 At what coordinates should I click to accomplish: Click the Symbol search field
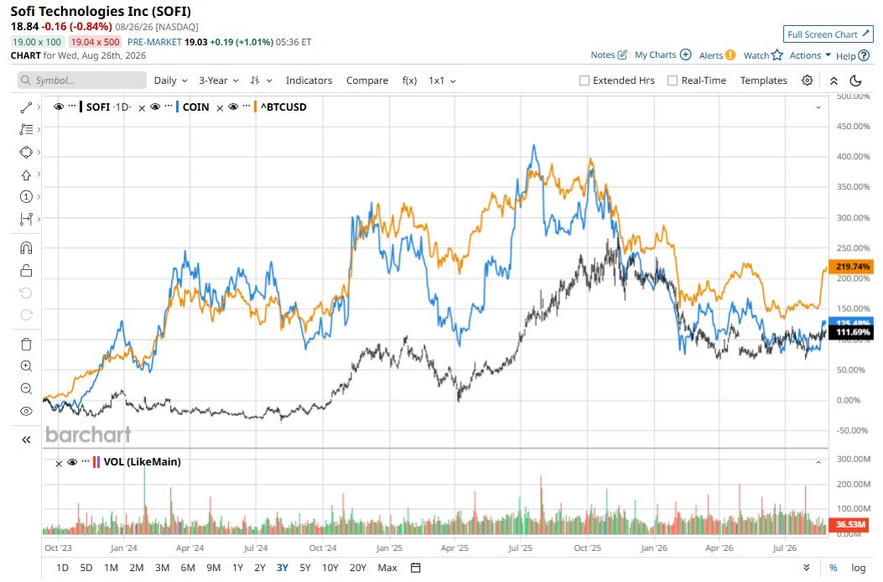(x=81, y=81)
